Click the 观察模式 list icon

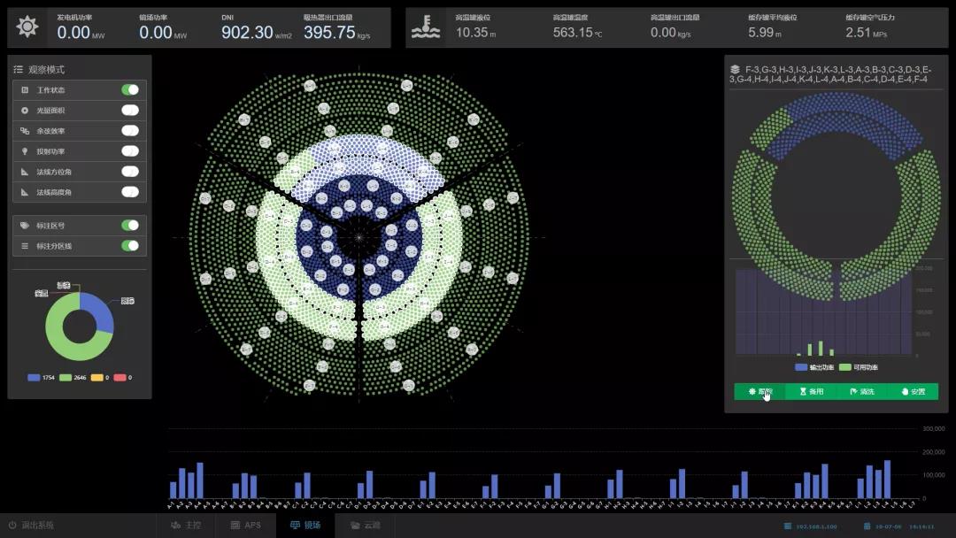click(19, 69)
